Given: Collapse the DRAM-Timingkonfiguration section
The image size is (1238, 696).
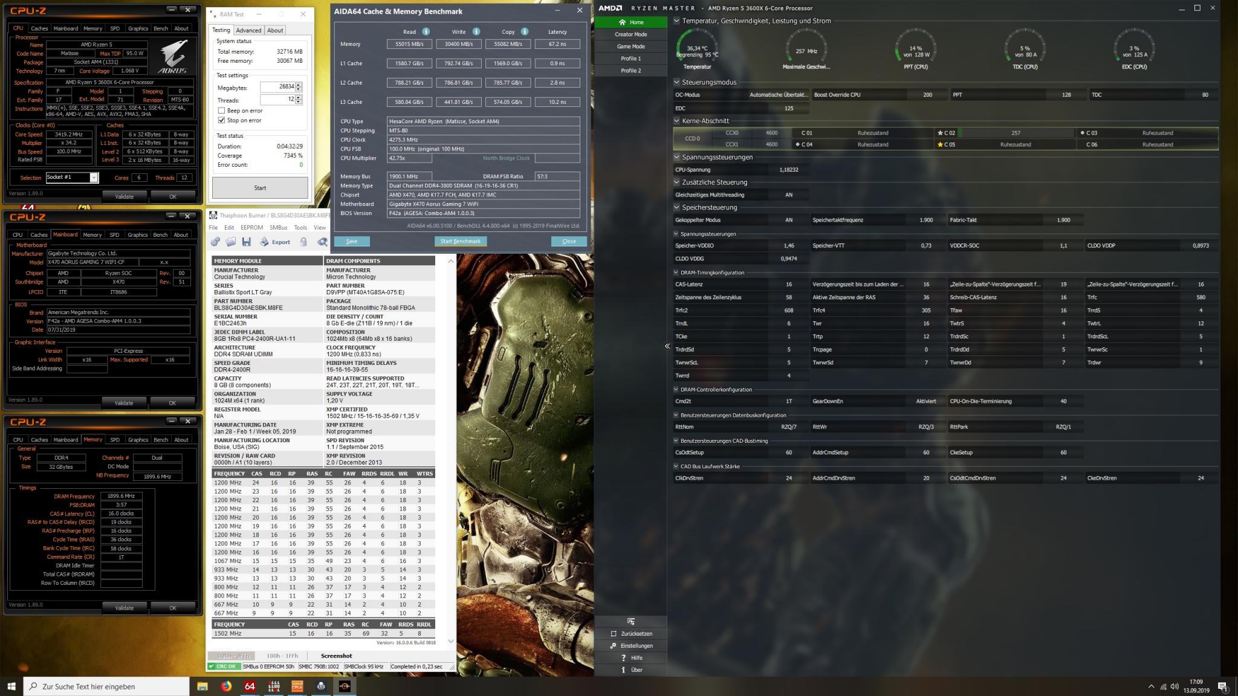Looking at the screenshot, I should click(676, 272).
